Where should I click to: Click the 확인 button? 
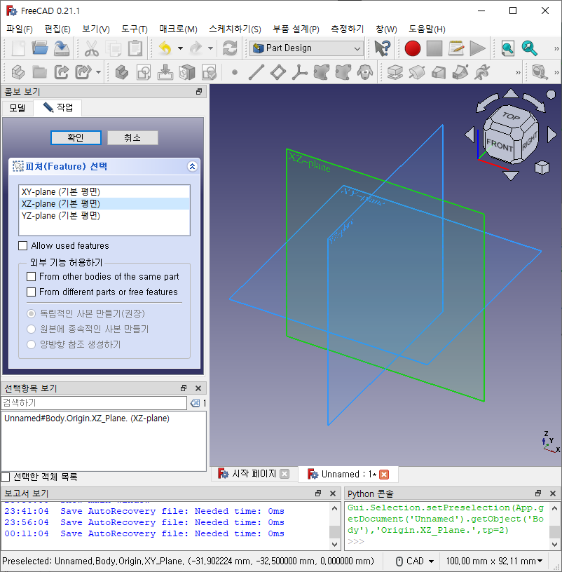click(76, 137)
